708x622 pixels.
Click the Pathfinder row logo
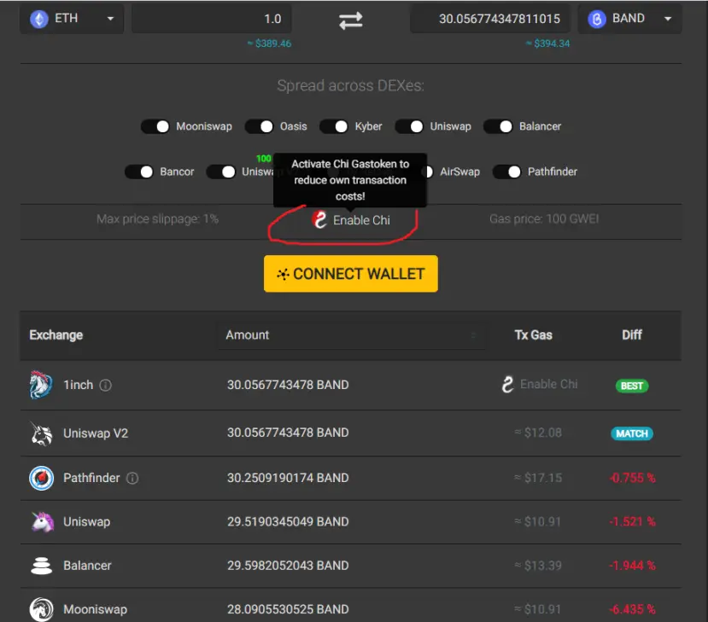pos(41,478)
